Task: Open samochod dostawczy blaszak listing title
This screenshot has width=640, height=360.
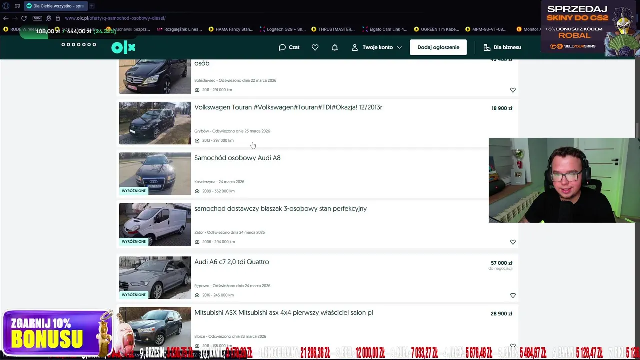Action: click(280, 208)
